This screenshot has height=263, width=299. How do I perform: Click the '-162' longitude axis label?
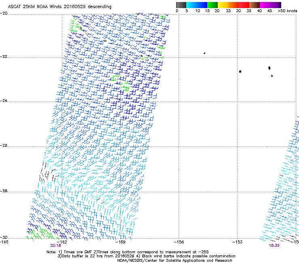click(62, 242)
